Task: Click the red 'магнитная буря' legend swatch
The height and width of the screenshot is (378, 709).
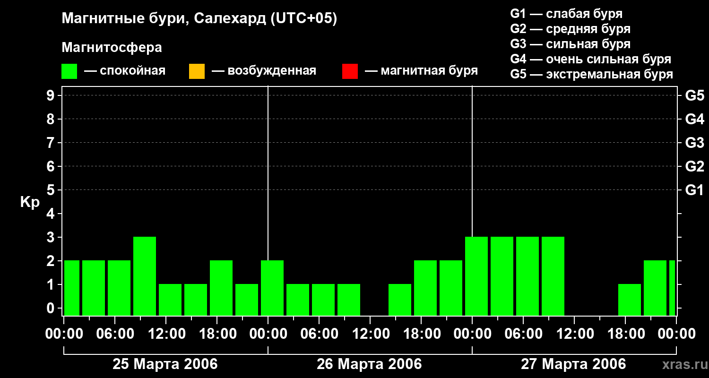Action: [350, 71]
